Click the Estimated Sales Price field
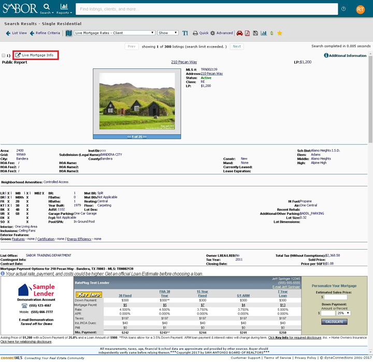Screen dimensions: 373x362 pyautogui.click(x=336, y=297)
